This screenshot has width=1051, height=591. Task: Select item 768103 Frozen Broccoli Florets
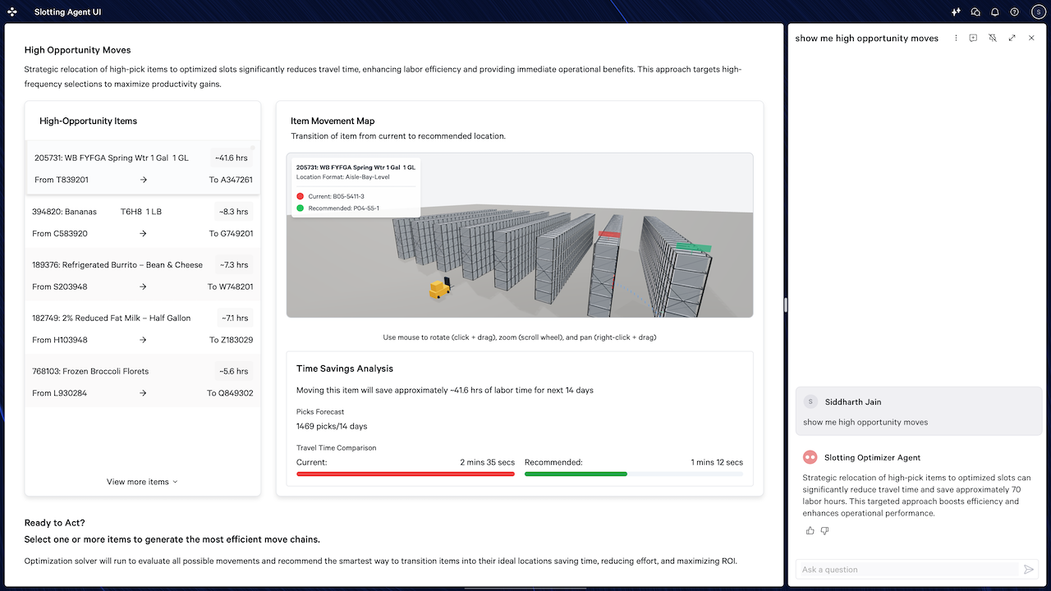coord(143,382)
